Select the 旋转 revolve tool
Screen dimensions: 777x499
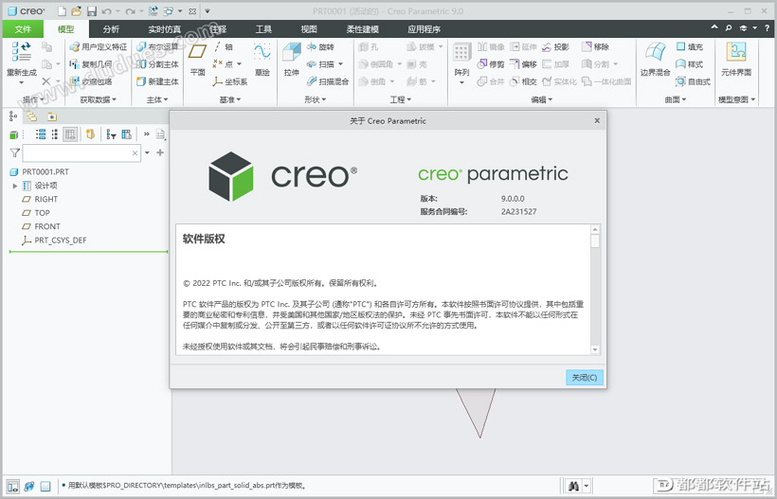point(320,47)
